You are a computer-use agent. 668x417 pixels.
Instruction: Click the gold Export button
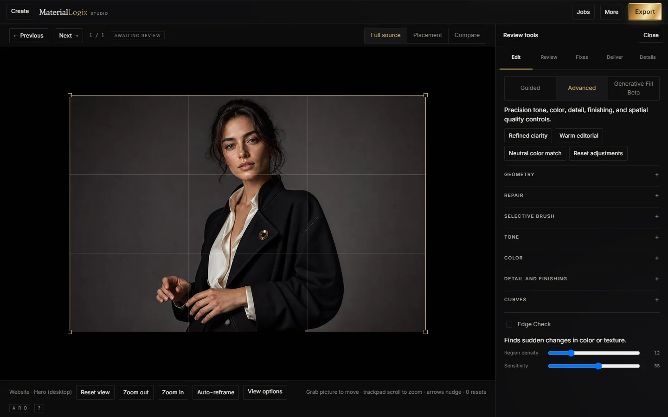[645, 12]
